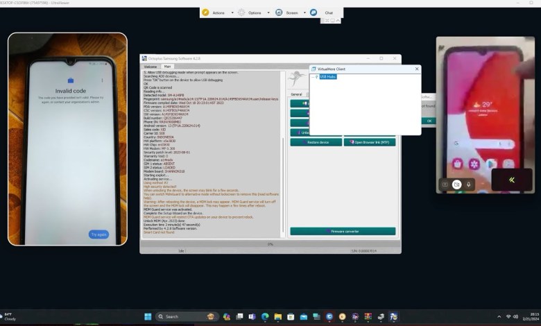
Task: Tap Try again on the left phone image
Action: point(98,234)
